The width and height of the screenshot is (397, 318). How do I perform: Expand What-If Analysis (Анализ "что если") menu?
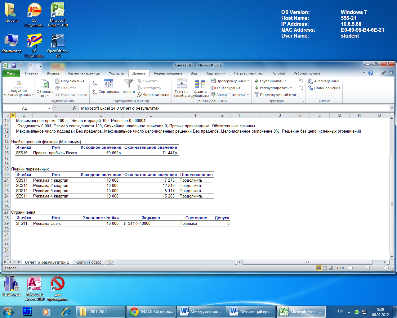point(230,95)
